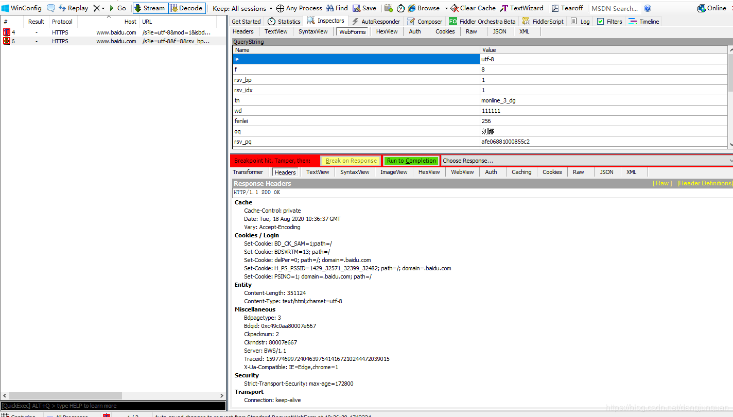Open the Statistics tab
Image resolution: width=733 pixels, height=417 pixels.
(x=284, y=22)
